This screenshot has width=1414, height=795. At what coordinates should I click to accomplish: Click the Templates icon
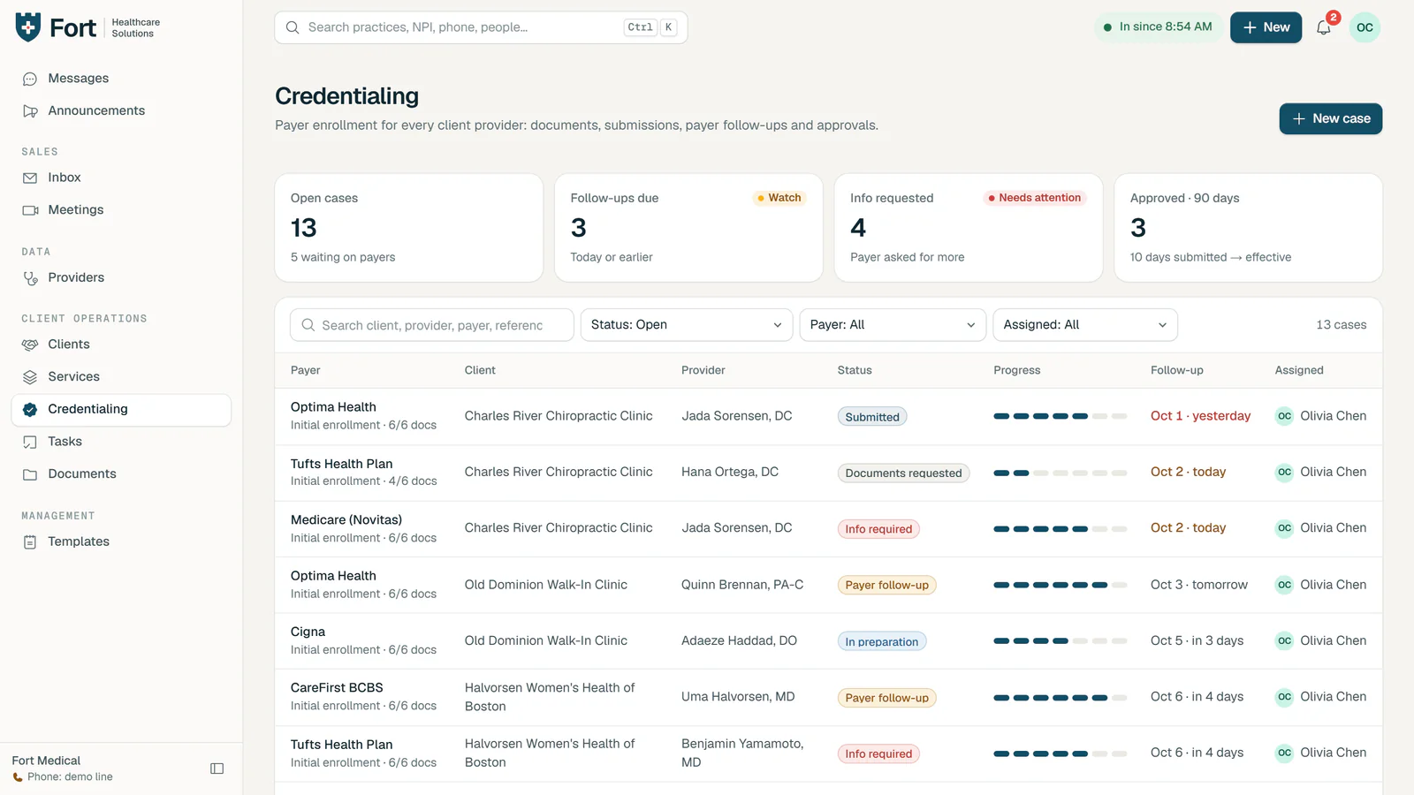coord(30,541)
